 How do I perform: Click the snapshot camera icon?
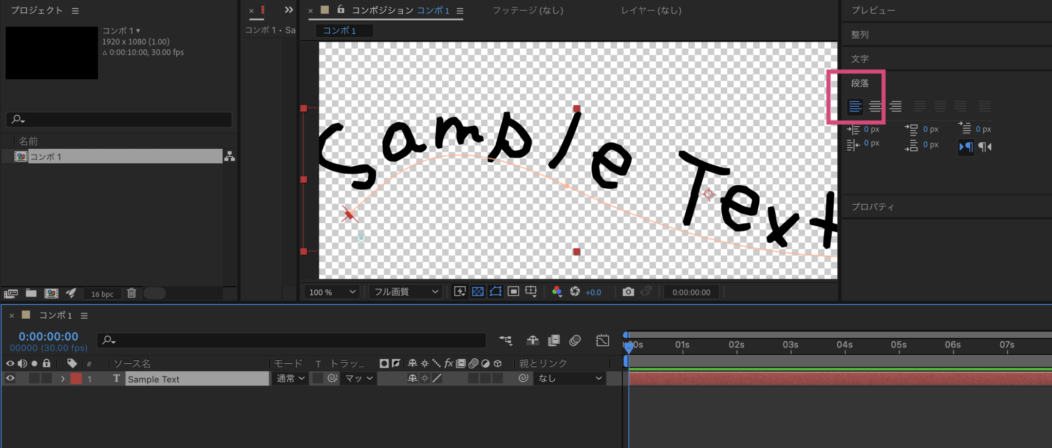628,292
